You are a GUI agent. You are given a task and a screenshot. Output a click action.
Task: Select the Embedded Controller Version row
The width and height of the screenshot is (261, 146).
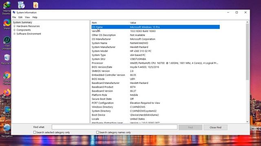click(x=155, y=75)
